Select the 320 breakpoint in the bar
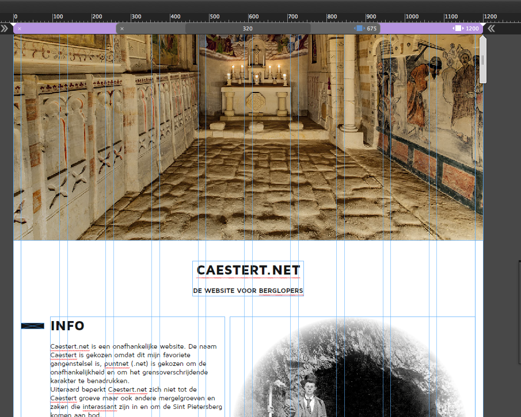Viewport: 521px width, 417px height. click(x=248, y=29)
